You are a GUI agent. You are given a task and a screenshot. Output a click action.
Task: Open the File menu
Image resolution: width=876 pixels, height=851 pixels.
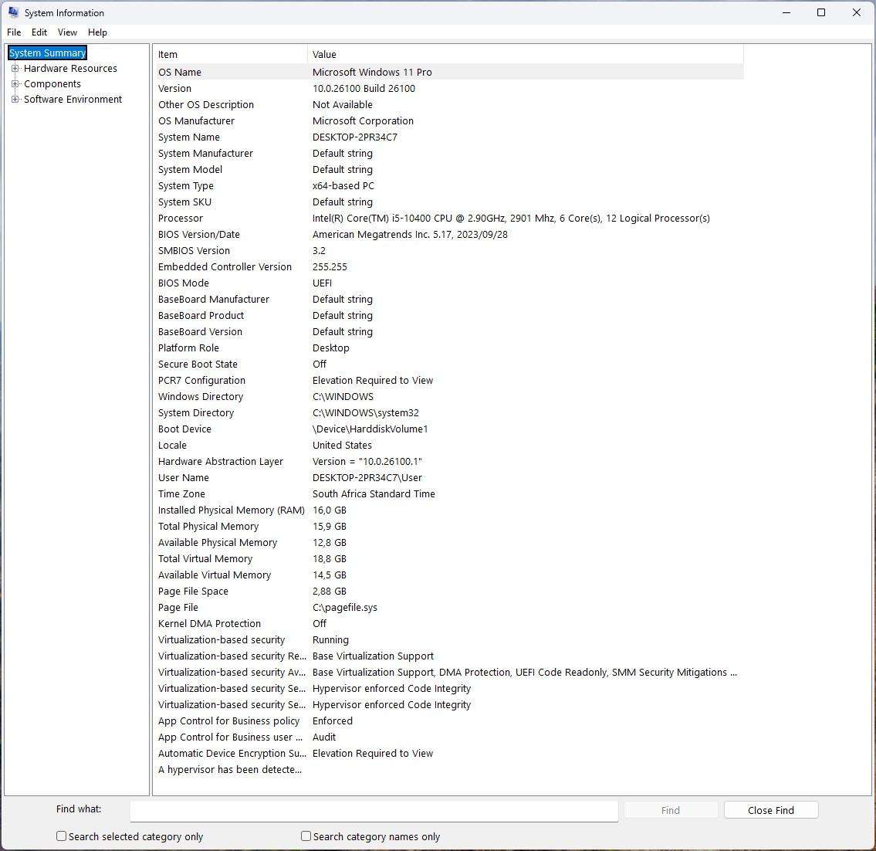(14, 32)
